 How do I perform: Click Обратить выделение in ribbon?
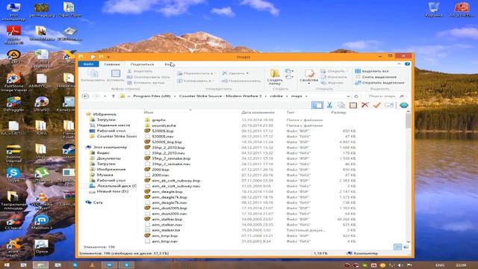click(379, 82)
